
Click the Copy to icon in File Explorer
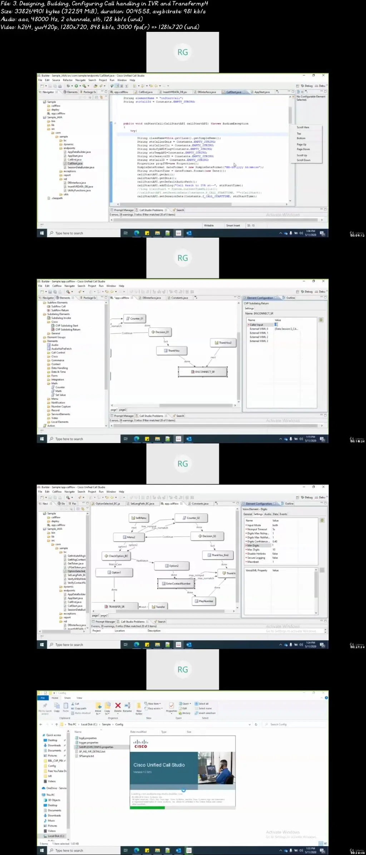107,709
